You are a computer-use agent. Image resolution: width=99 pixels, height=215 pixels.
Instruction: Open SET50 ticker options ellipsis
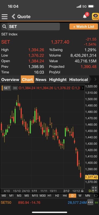pos(90,202)
